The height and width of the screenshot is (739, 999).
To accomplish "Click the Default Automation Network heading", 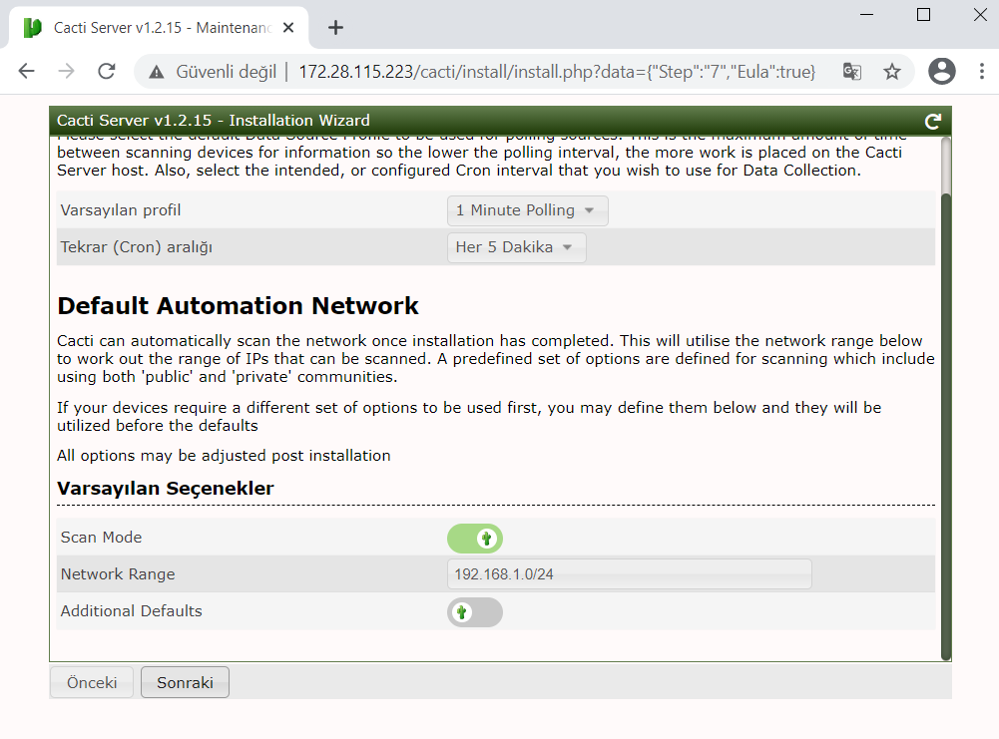I will (x=238, y=306).
